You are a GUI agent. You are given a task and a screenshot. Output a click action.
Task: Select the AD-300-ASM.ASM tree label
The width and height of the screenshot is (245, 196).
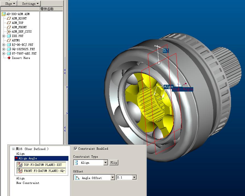click(x=18, y=14)
